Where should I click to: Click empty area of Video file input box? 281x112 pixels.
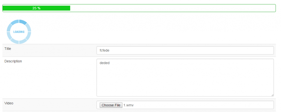coord(203,105)
